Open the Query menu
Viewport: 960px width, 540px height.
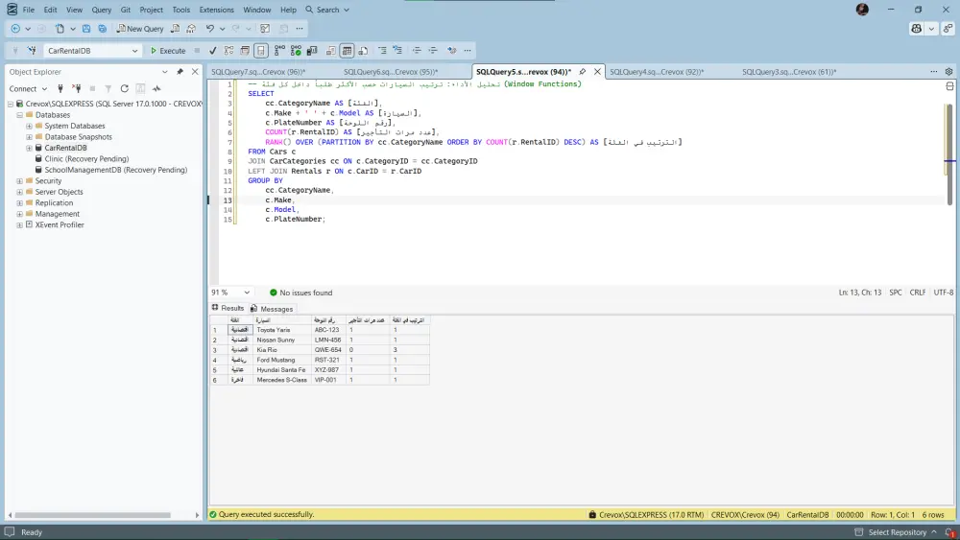[x=102, y=10]
